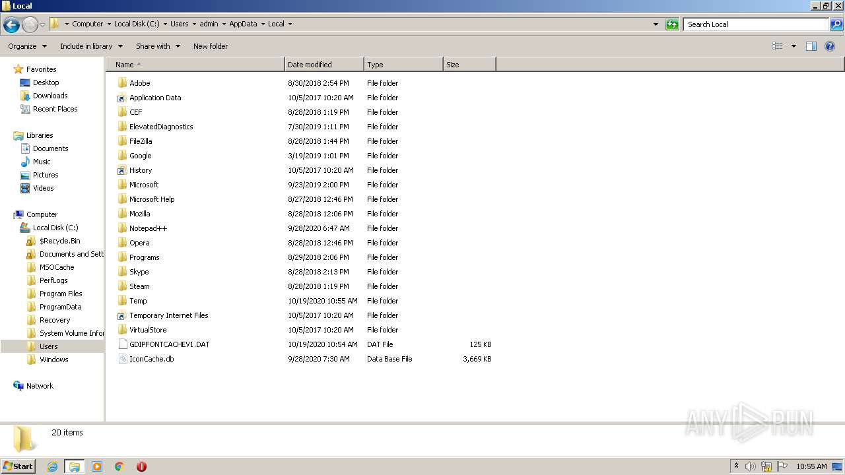Click the Back navigation arrow
Viewport: 845px width, 475px height.
point(11,25)
